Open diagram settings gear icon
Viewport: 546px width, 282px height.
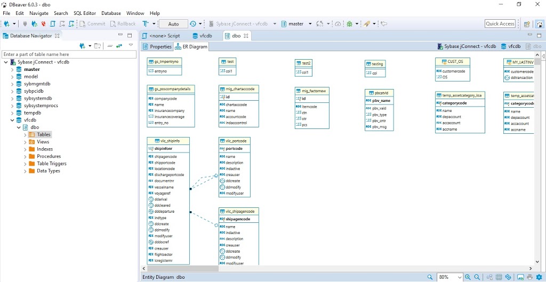(x=539, y=277)
